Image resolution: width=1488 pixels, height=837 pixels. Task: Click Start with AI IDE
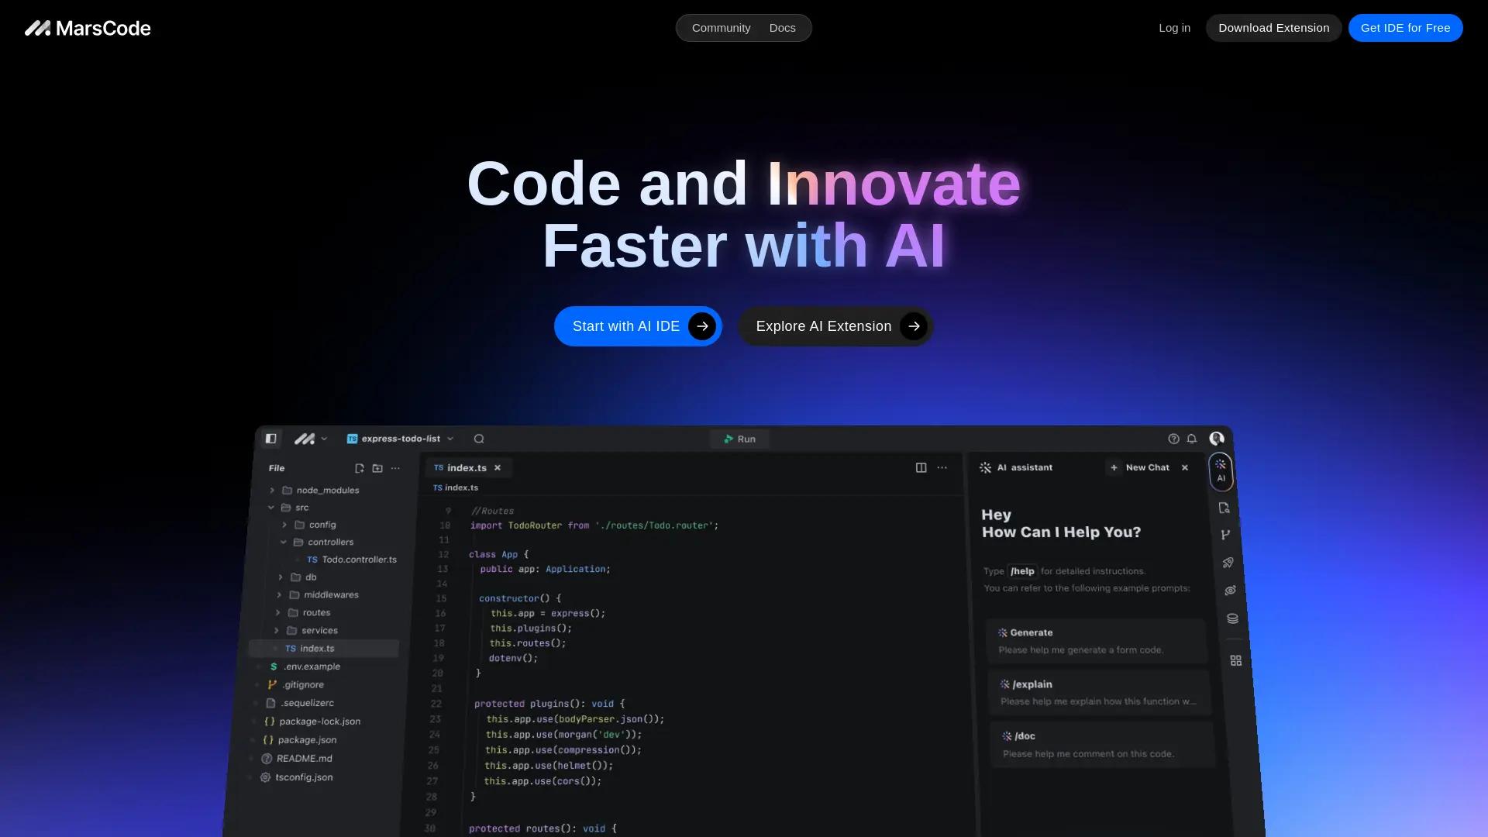pyautogui.click(x=637, y=325)
